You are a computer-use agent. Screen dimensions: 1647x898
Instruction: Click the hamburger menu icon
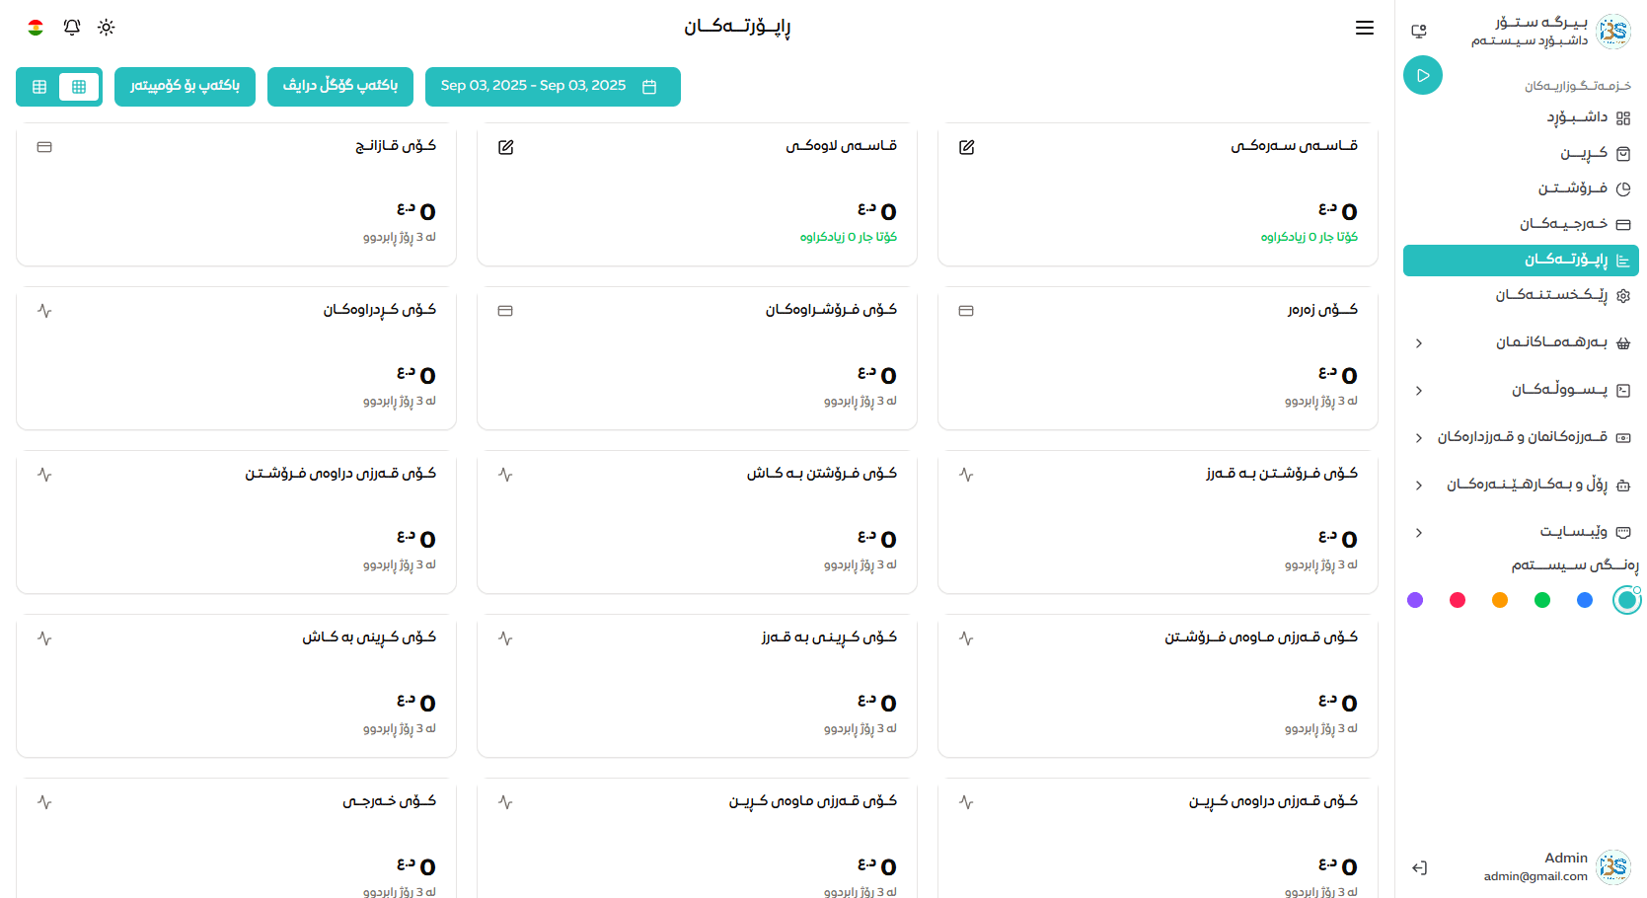point(1364,28)
